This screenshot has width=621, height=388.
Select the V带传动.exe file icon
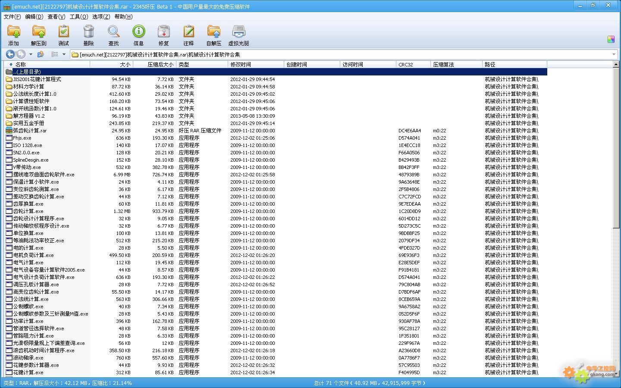click(9, 167)
